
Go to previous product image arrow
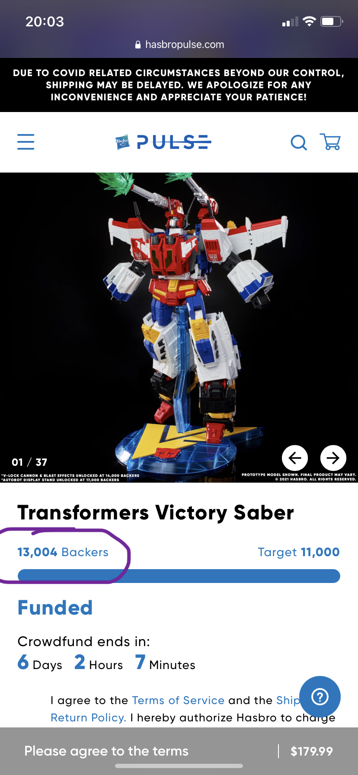tap(295, 458)
